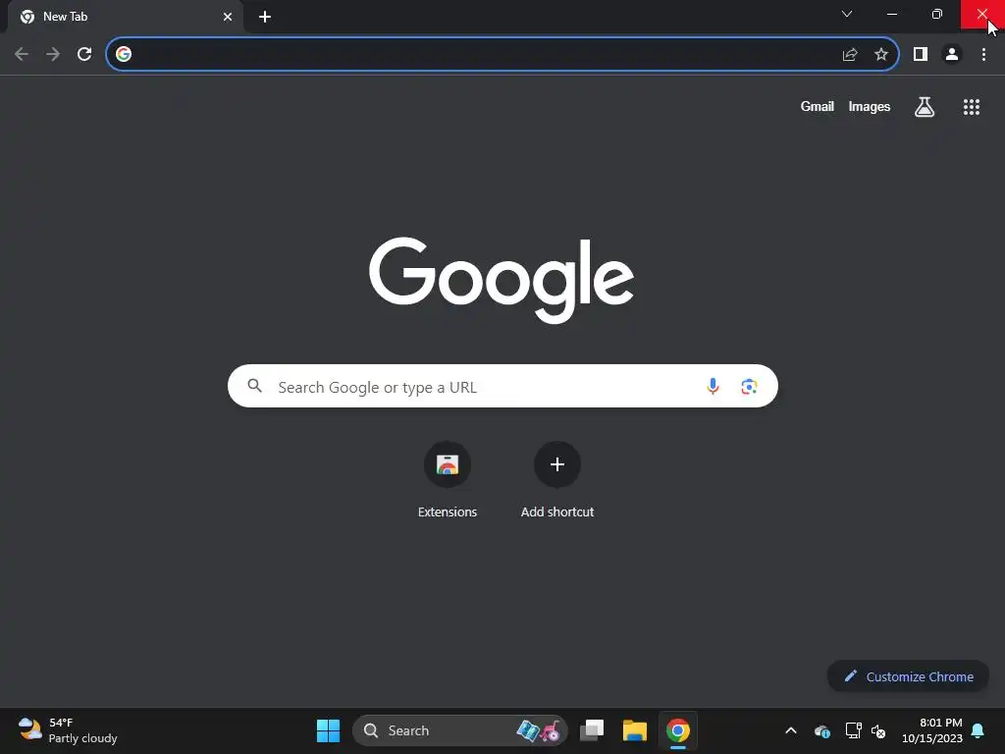Open the Google apps grid

[972, 107]
